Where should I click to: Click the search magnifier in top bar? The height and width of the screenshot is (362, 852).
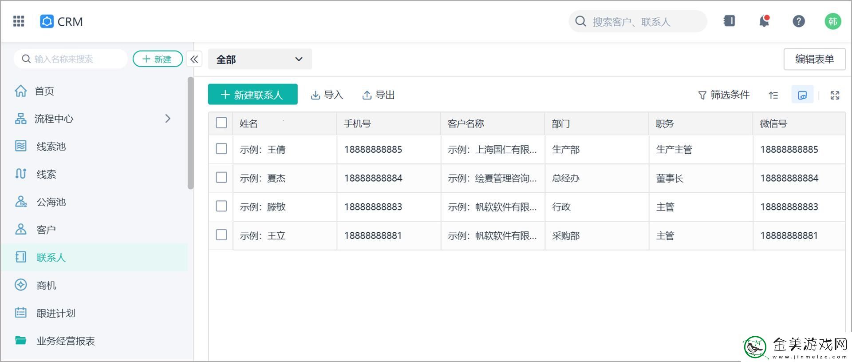(581, 21)
